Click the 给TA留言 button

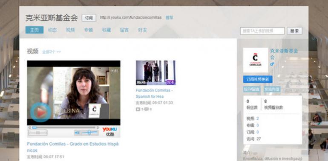(x=252, y=89)
